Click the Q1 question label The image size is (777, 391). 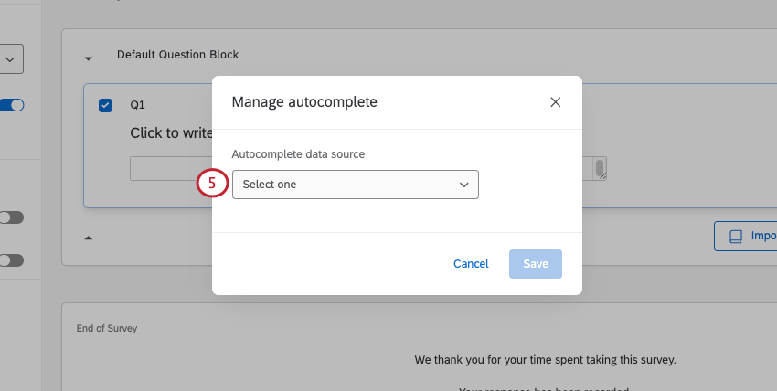[137, 105]
